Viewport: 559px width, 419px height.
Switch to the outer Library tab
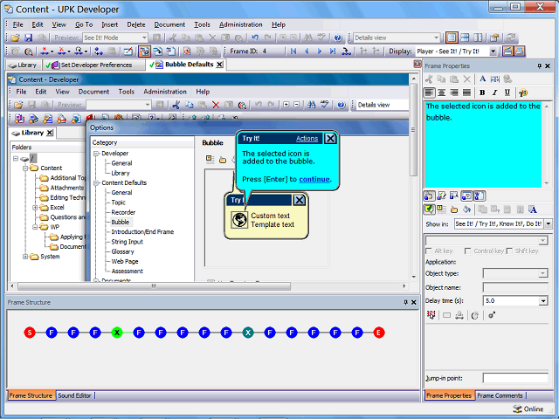(24, 65)
